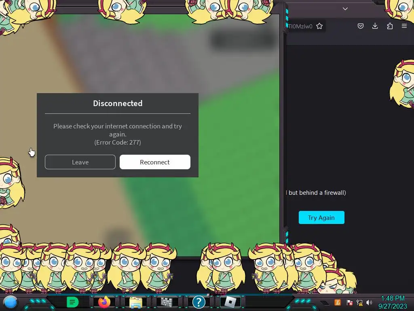This screenshot has width=414, height=311.
Task: Click the '(Error Code: 277)' text
Action: [x=118, y=142]
